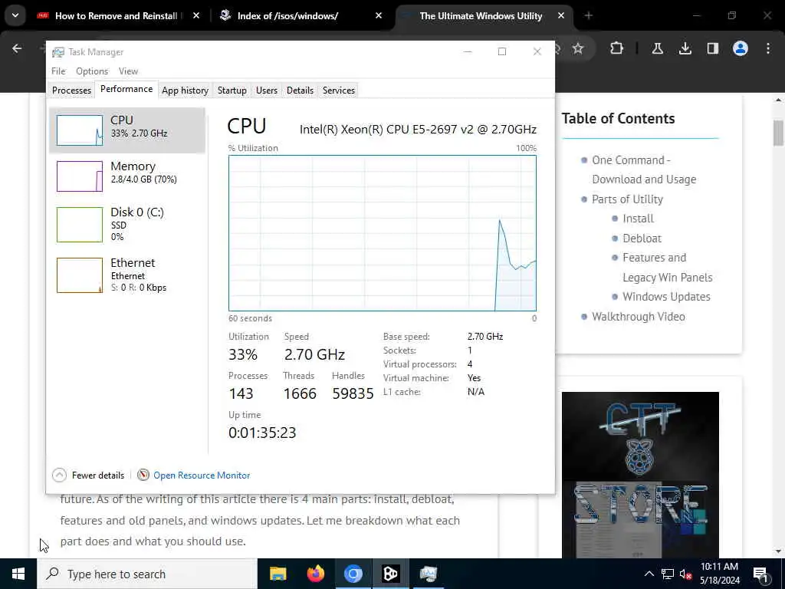Click the CPU utilization graph

382,233
